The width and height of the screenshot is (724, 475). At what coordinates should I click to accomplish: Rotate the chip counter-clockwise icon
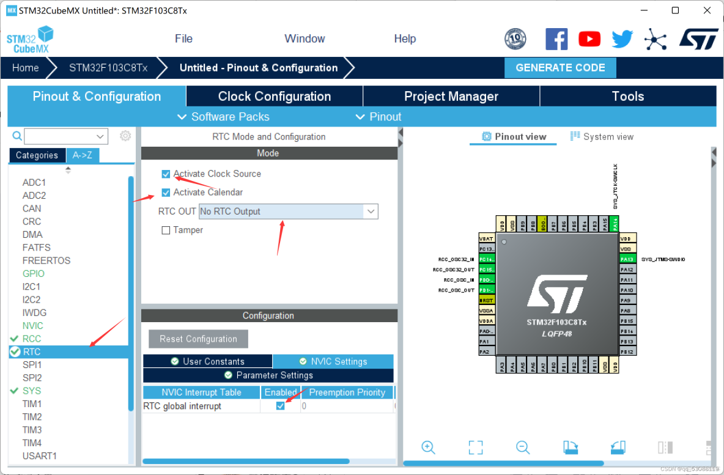coord(618,447)
